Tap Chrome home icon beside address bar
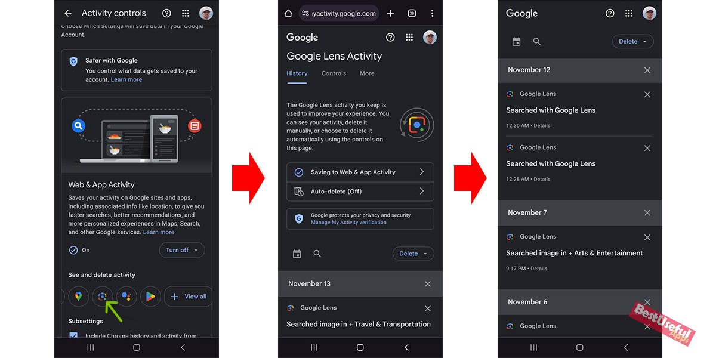The width and height of the screenshot is (716, 358). [x=288, y=13]
